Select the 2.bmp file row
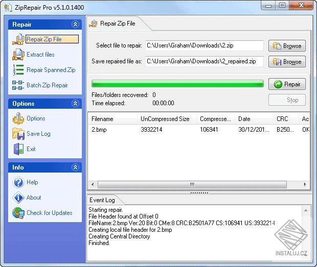Image resolution: width=317 pixels, height=267 pixels. (x=199, y=130)
